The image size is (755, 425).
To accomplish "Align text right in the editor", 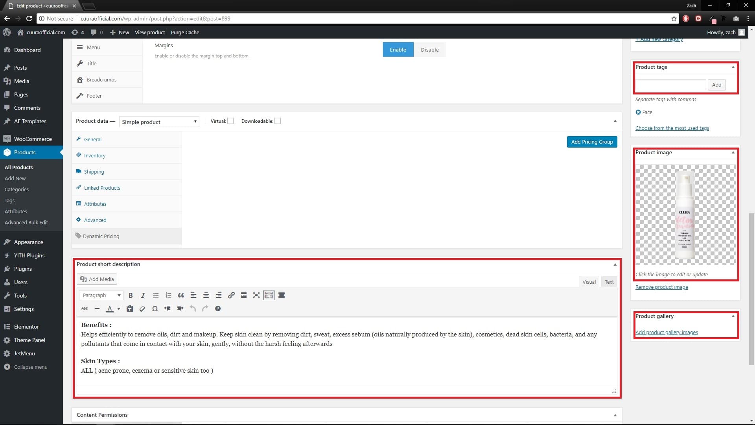I will pyautogui.click(x=219, y=295).
